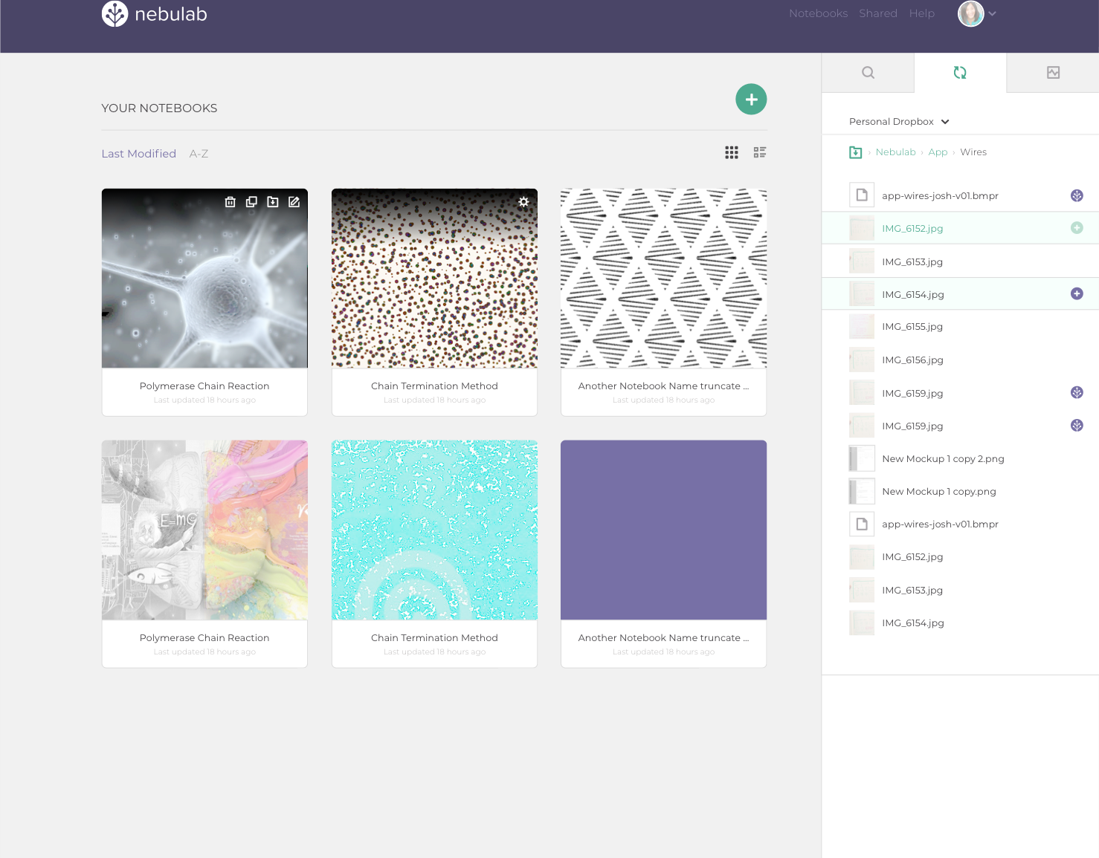Click the YOUR NOTEBOOKS heading

pyautogui.click(x=159, y=108)
